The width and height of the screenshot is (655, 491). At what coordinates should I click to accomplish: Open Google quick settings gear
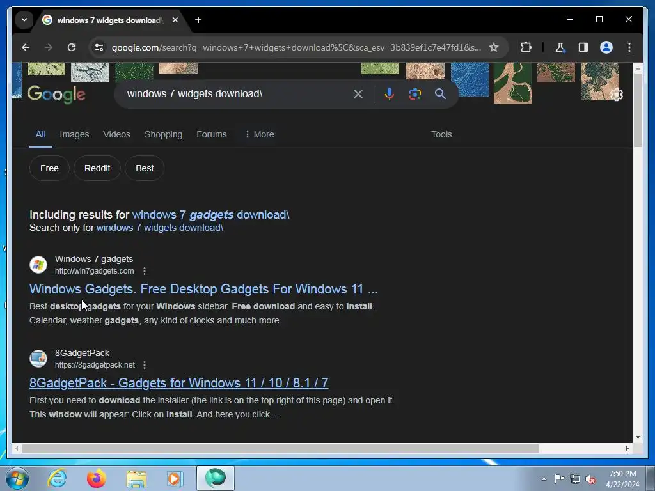pos(617,95)
